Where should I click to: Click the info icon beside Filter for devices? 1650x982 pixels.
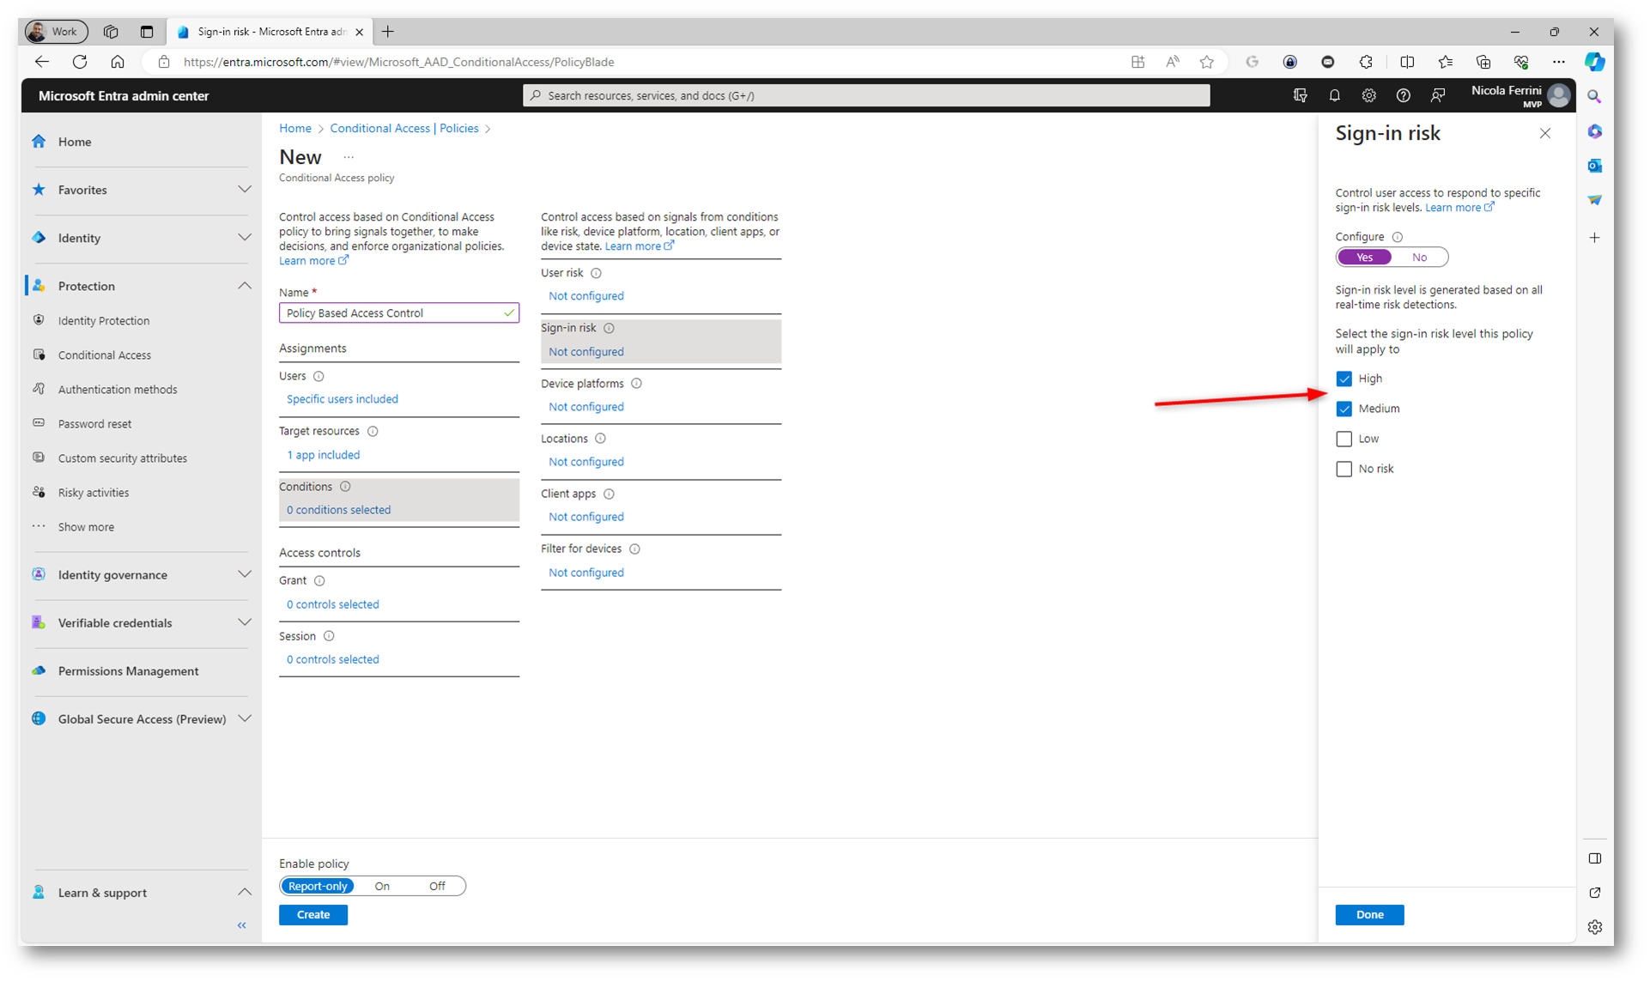tap(634, 549)
